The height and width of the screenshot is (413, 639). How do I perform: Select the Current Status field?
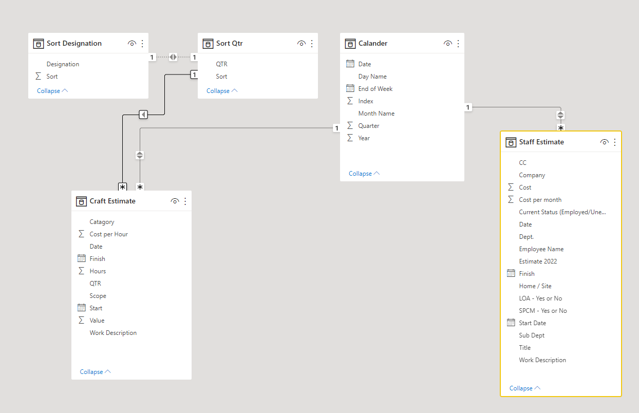[562, 212]
